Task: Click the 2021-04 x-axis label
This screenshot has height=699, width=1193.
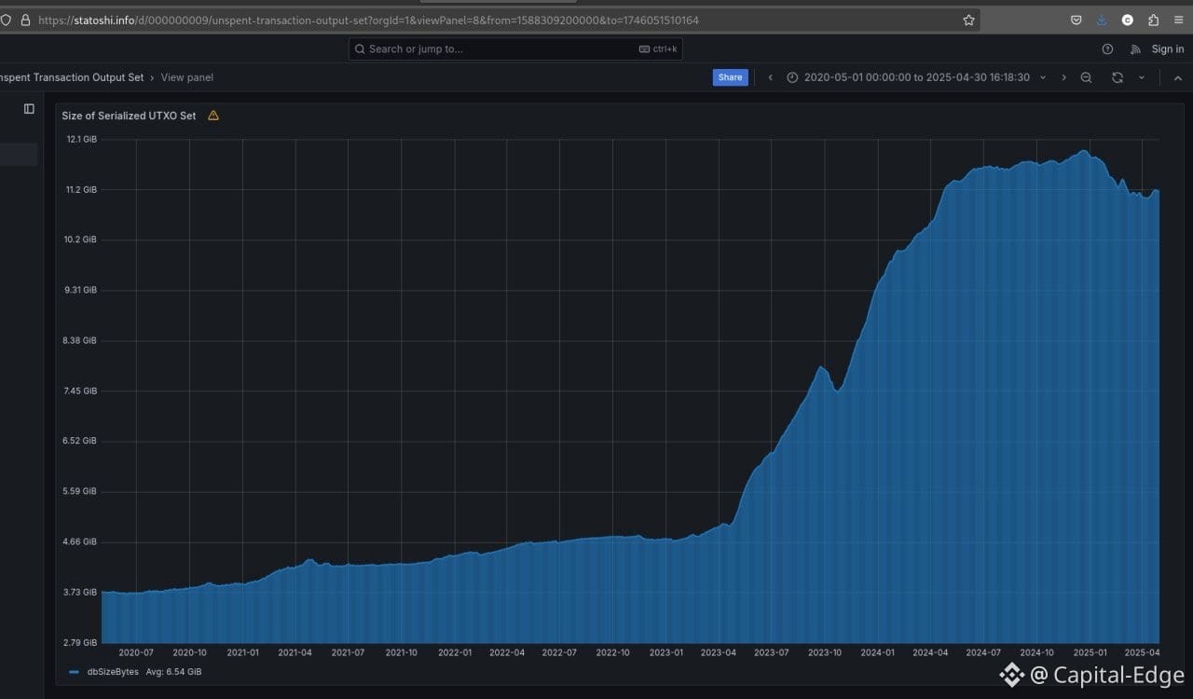Action: point(295,653)
